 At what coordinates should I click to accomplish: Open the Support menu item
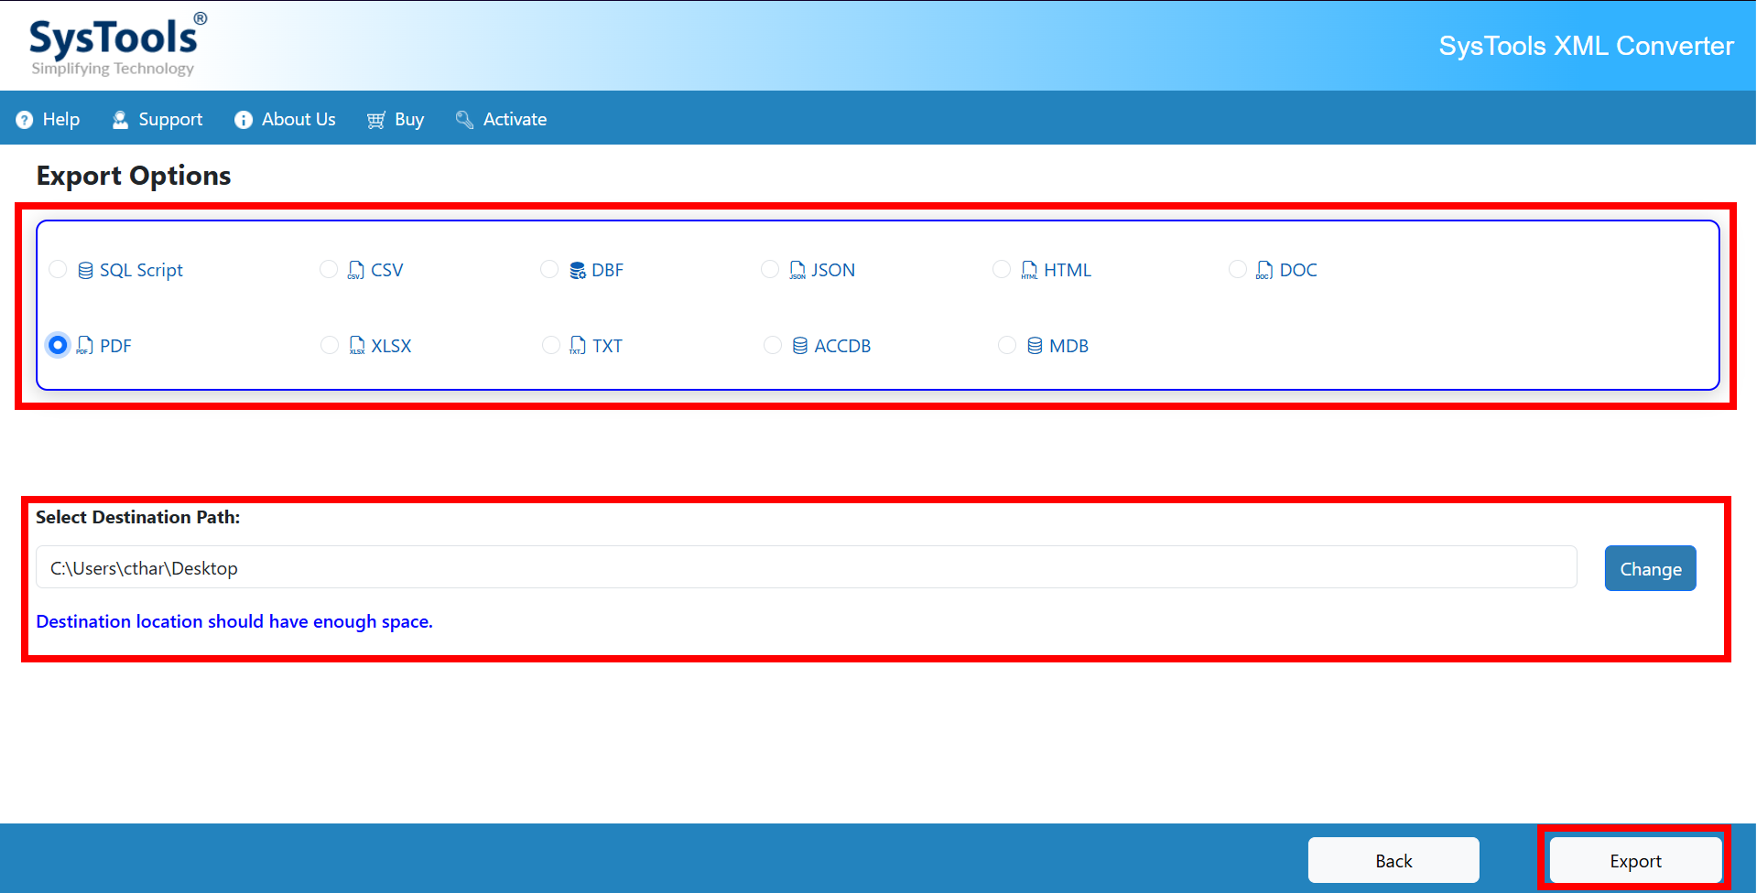(x=157, y=120)
